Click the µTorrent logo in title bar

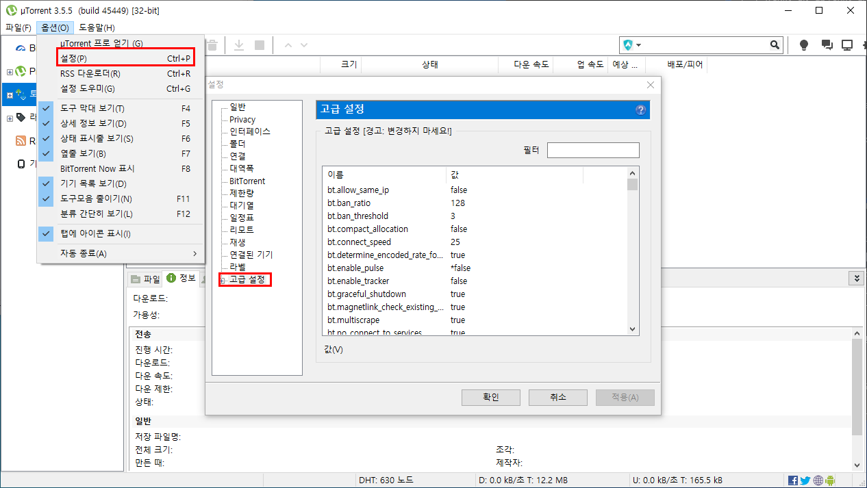tap(11, 10)
